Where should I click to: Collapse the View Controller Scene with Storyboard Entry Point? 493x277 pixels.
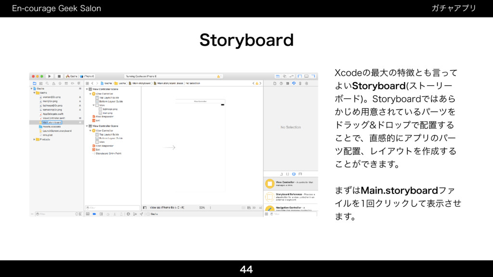[x=87, y=126]
